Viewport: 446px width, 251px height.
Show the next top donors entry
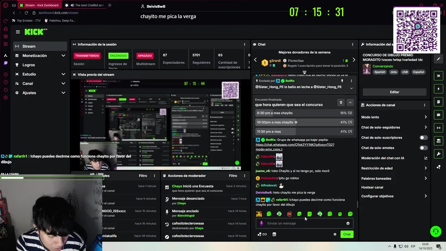click(x=354, y=60)
